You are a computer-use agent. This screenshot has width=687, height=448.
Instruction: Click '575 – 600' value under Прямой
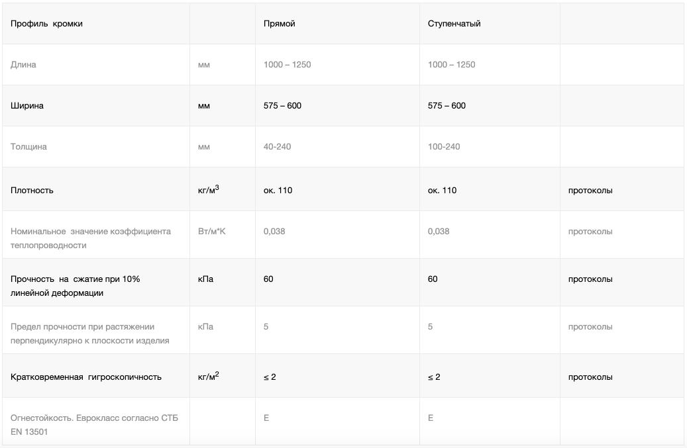click(282, 106)
